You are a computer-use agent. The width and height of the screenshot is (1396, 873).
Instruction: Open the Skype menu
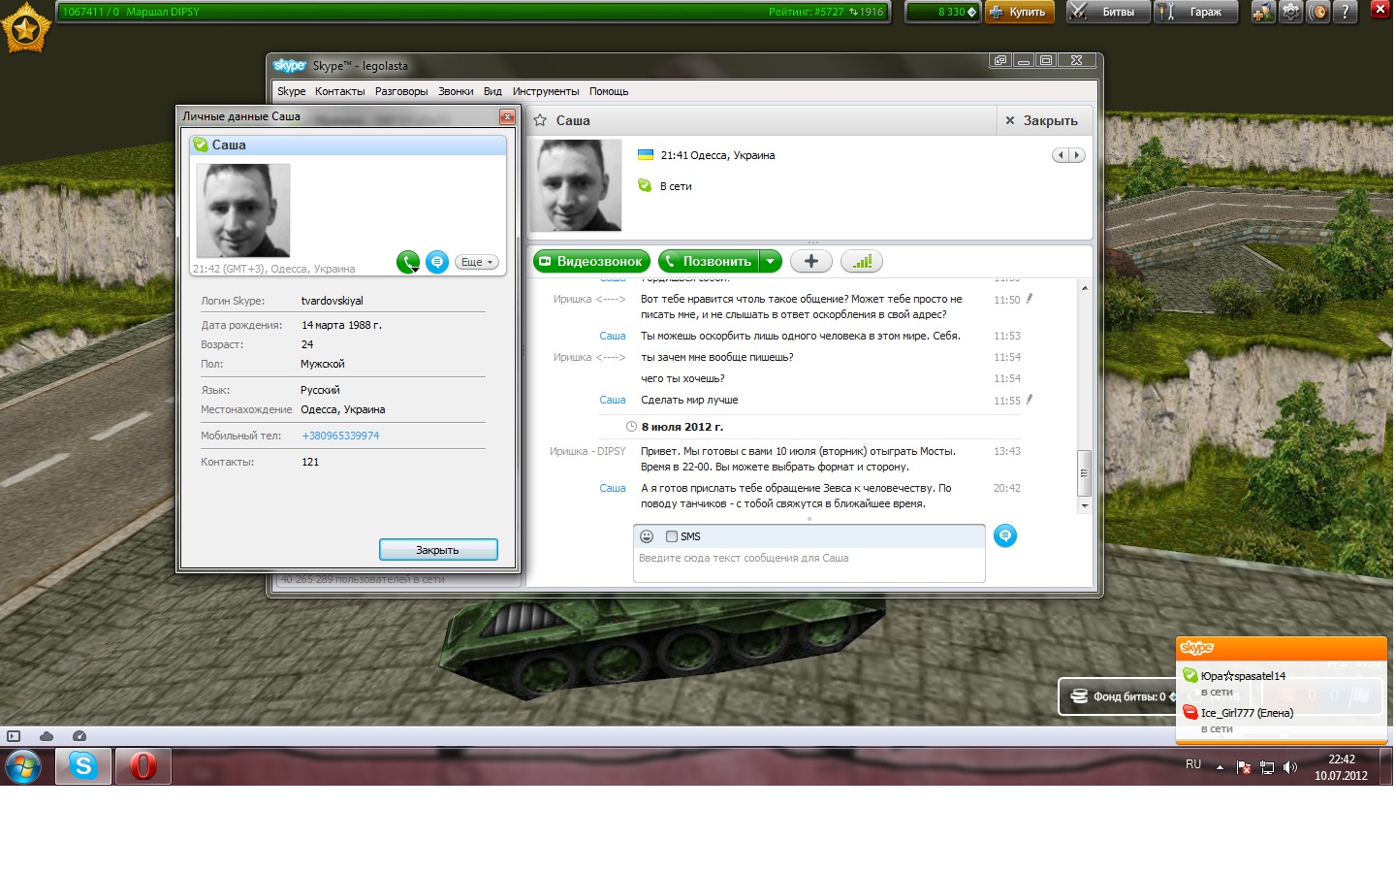[291, 91]
